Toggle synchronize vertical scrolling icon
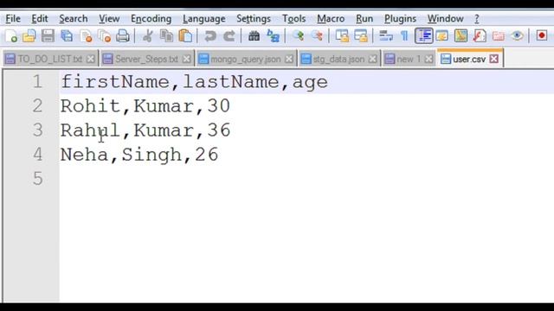The image size is (554, 311). click(x=342, y=36)
